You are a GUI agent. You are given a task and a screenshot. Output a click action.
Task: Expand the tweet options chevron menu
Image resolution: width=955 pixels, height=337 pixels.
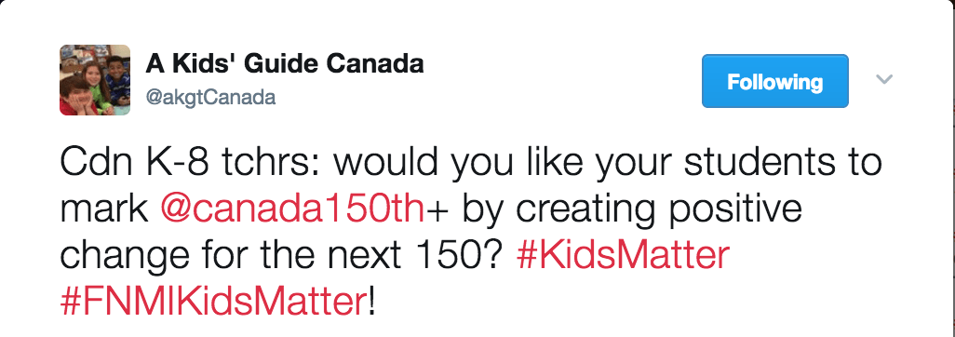883,79
